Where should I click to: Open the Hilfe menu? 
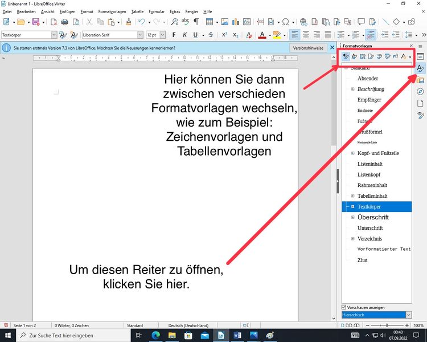207,11
